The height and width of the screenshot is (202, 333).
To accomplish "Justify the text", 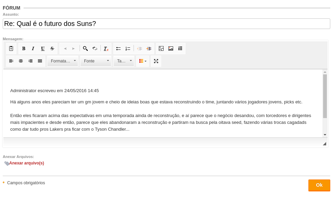I will (x=40, y=61).
